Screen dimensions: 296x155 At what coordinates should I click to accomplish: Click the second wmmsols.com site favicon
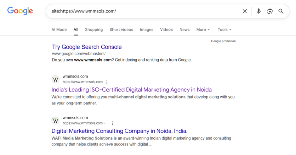55,120
